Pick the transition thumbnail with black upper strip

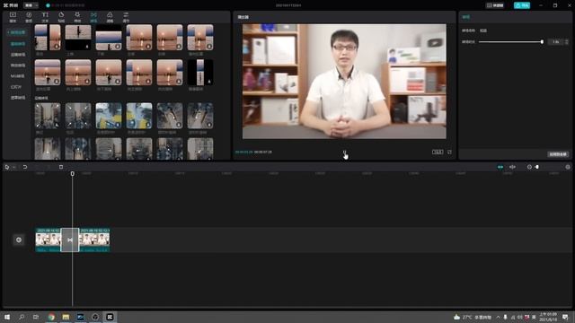(x=109, y=38)
